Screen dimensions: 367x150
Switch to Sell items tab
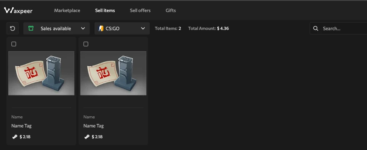pos(105,10)
